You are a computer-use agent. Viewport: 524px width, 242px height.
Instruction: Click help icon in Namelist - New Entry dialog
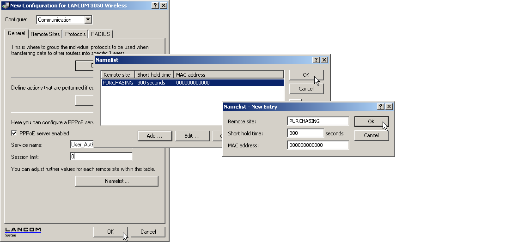point(381,107)
